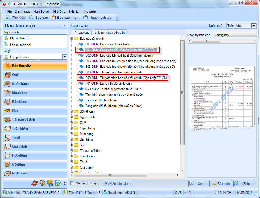This screenshot has width=260, height=198.
Task: Open the Cổ đông module icon
Action: click(x=7, y=164)
